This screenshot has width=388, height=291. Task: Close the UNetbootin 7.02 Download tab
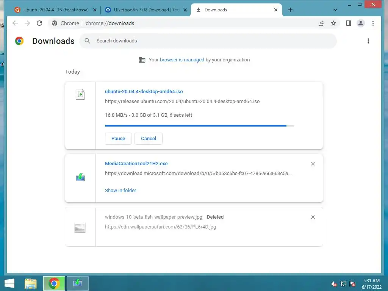185,10
